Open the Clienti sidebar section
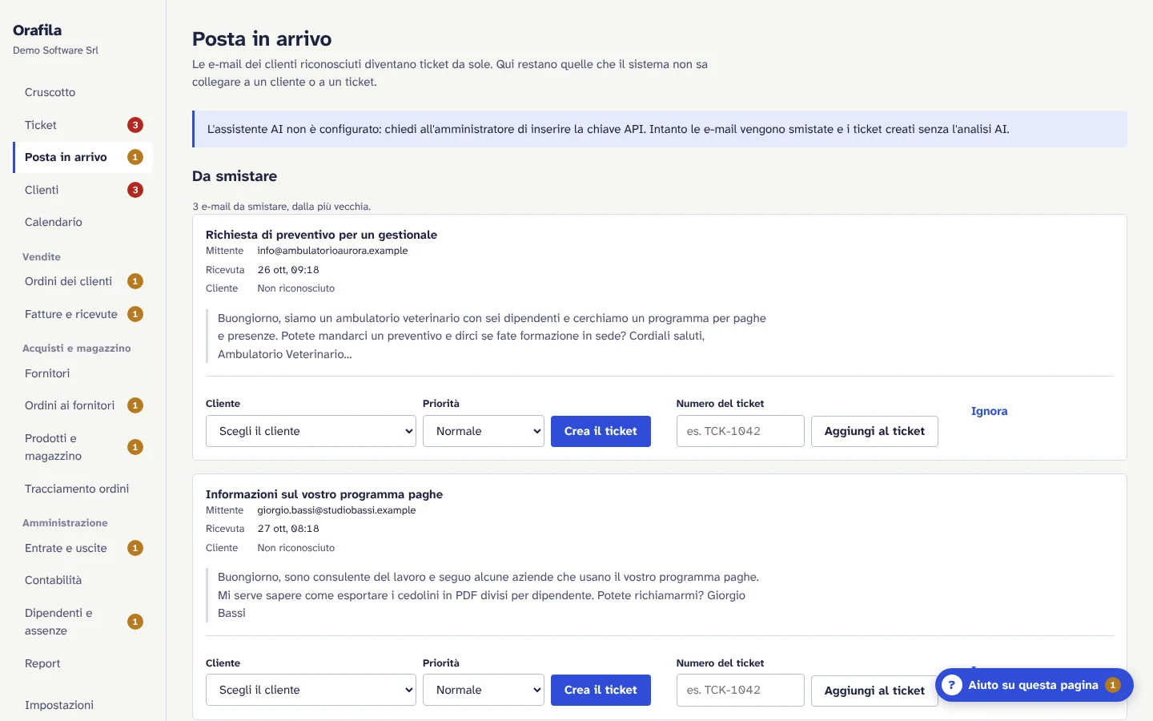 coord(82,190)
